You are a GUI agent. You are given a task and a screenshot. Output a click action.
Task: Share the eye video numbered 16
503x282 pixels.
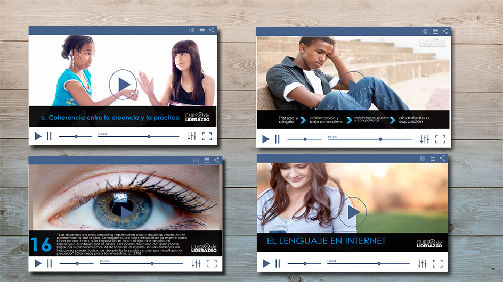coord(216,160)
